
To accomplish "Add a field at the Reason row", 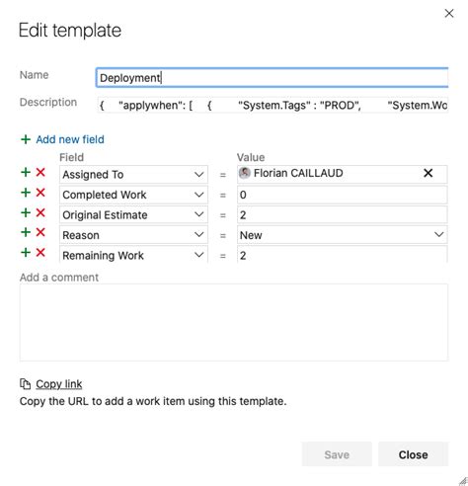I will pyautogui.click(x=26, y=233).
